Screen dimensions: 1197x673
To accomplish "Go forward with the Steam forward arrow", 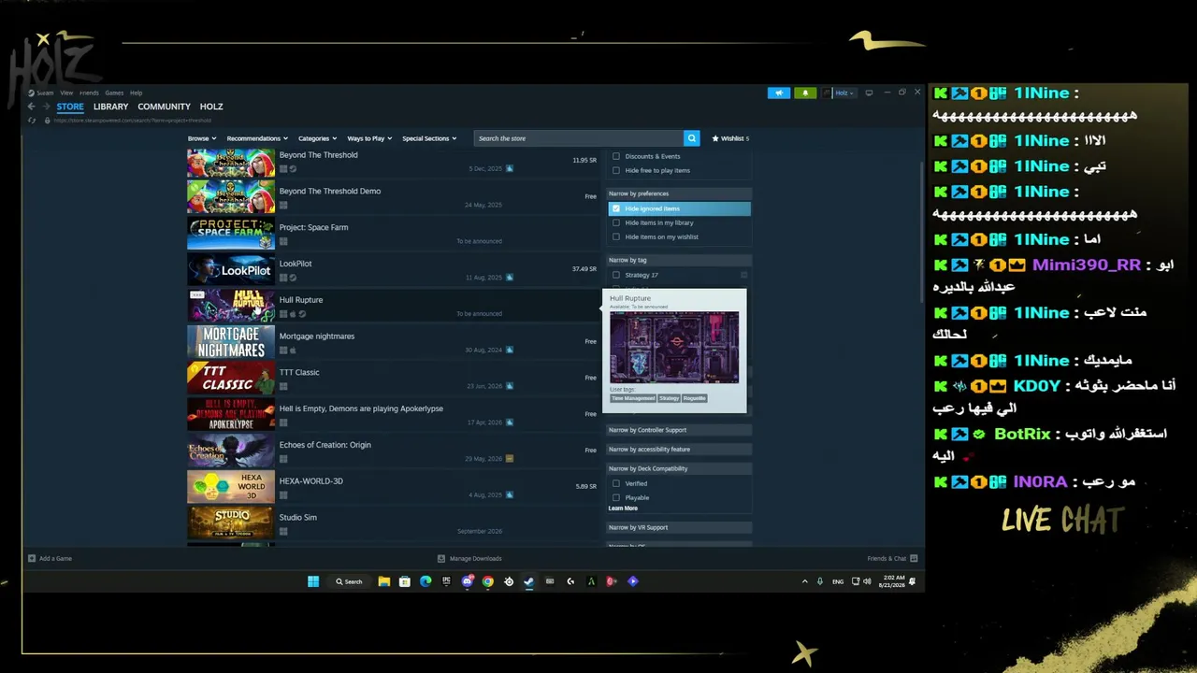I will (45, 107).
